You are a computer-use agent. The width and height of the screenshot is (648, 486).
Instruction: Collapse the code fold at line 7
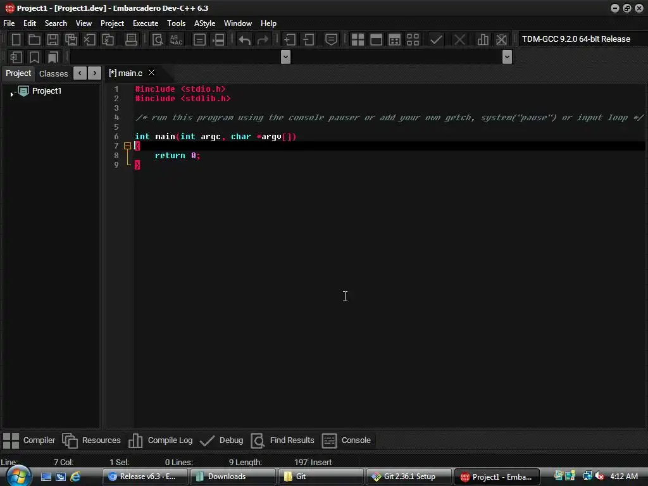pos(127,146)
